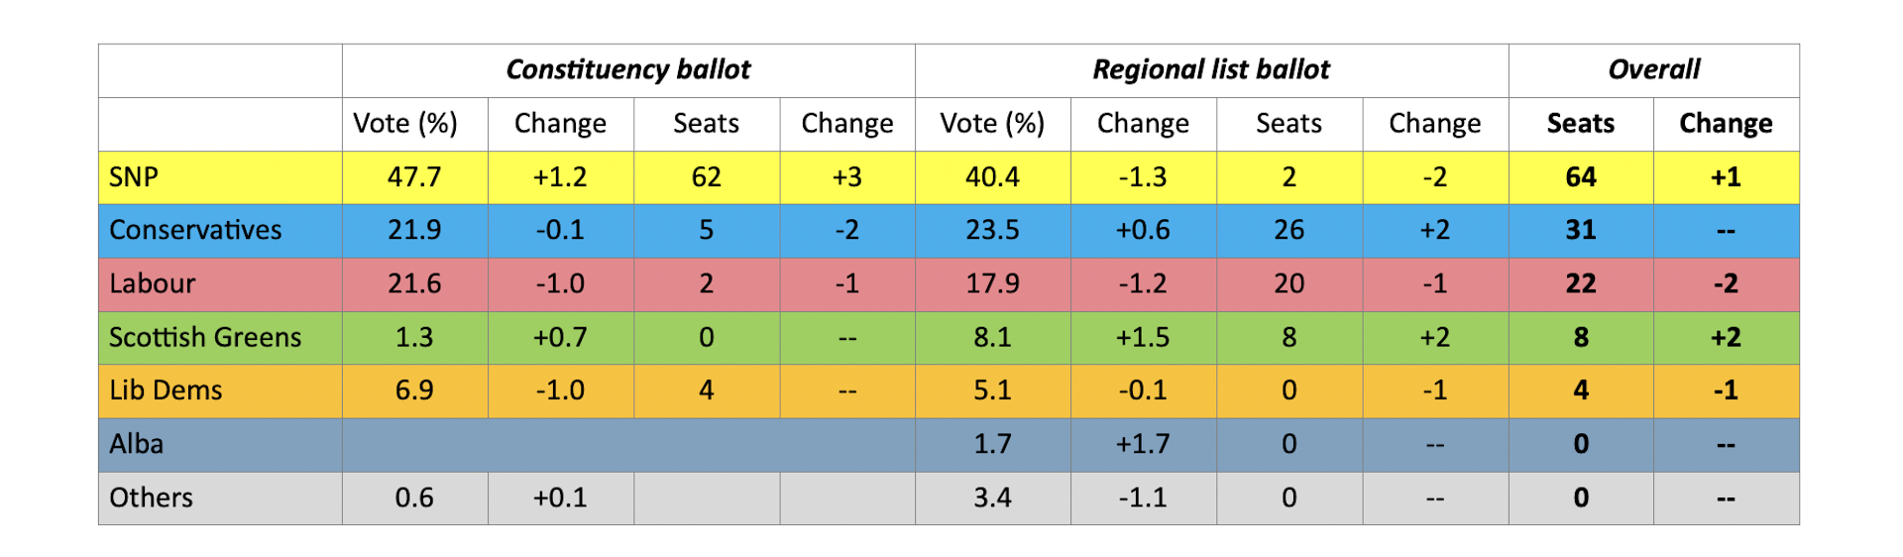
Task: Select Others regional list vote 3.4
Action: click(992, 498)
